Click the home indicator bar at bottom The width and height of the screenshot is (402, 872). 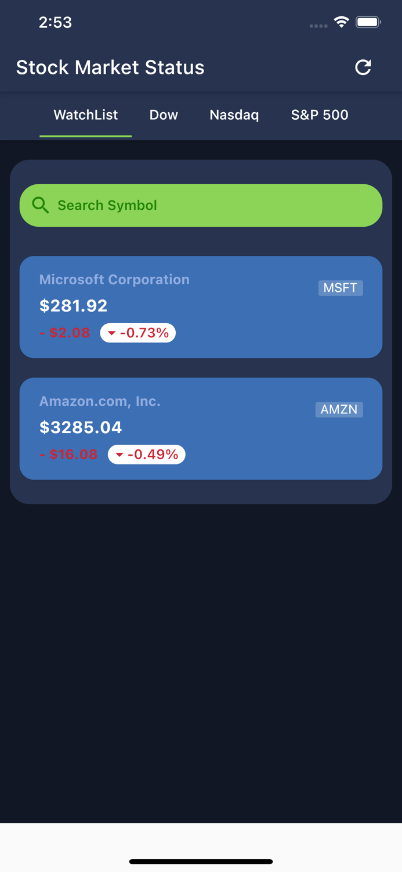tap(201, 862)
